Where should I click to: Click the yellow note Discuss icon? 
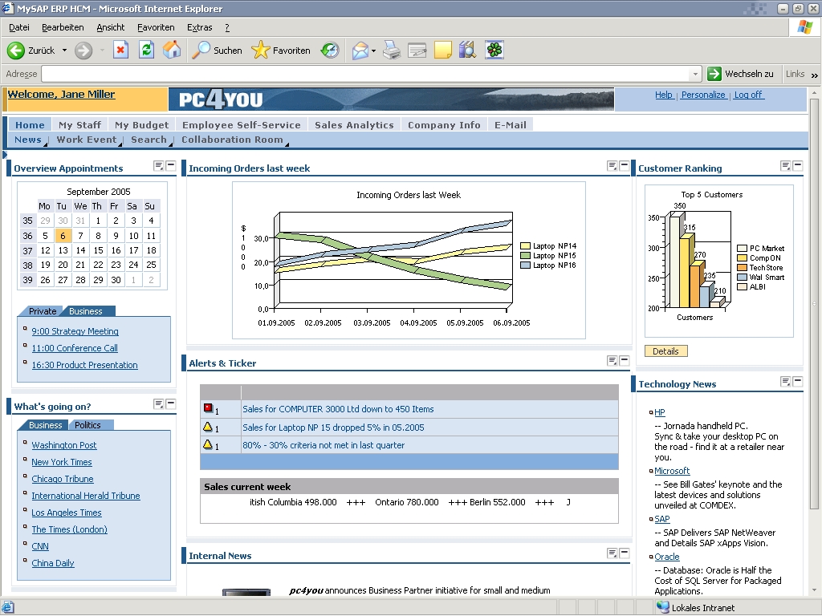tap(442, 51)
